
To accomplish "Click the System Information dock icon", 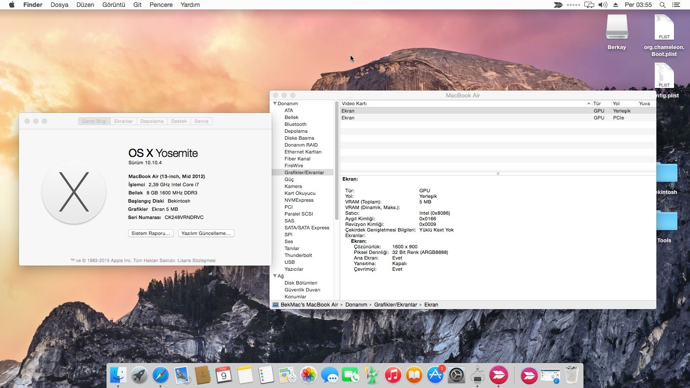I will [477, 375].
